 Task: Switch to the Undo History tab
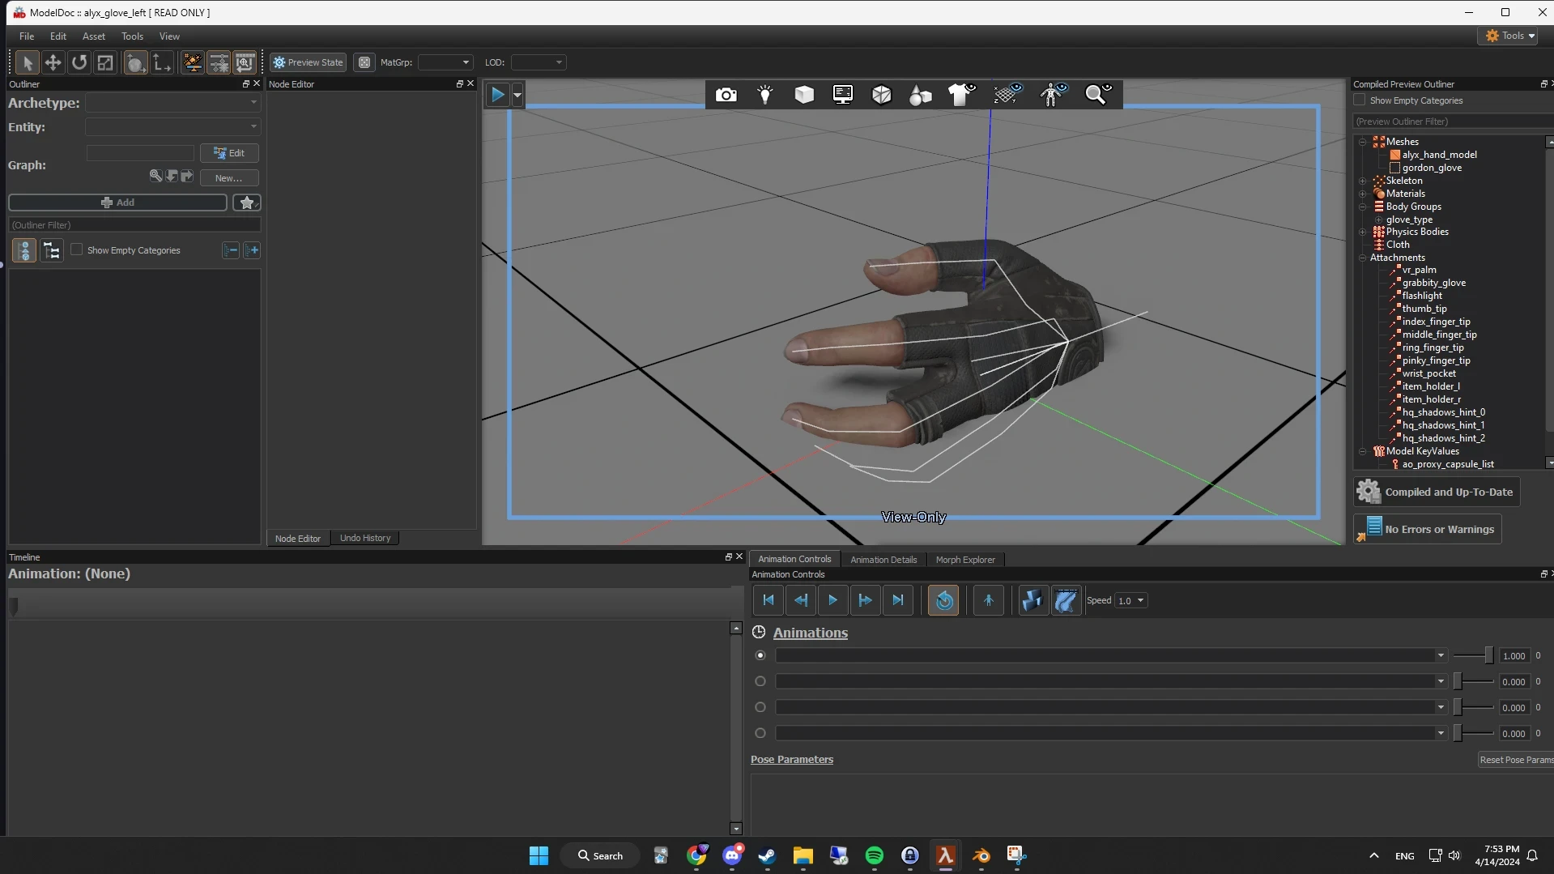[365, 539]
